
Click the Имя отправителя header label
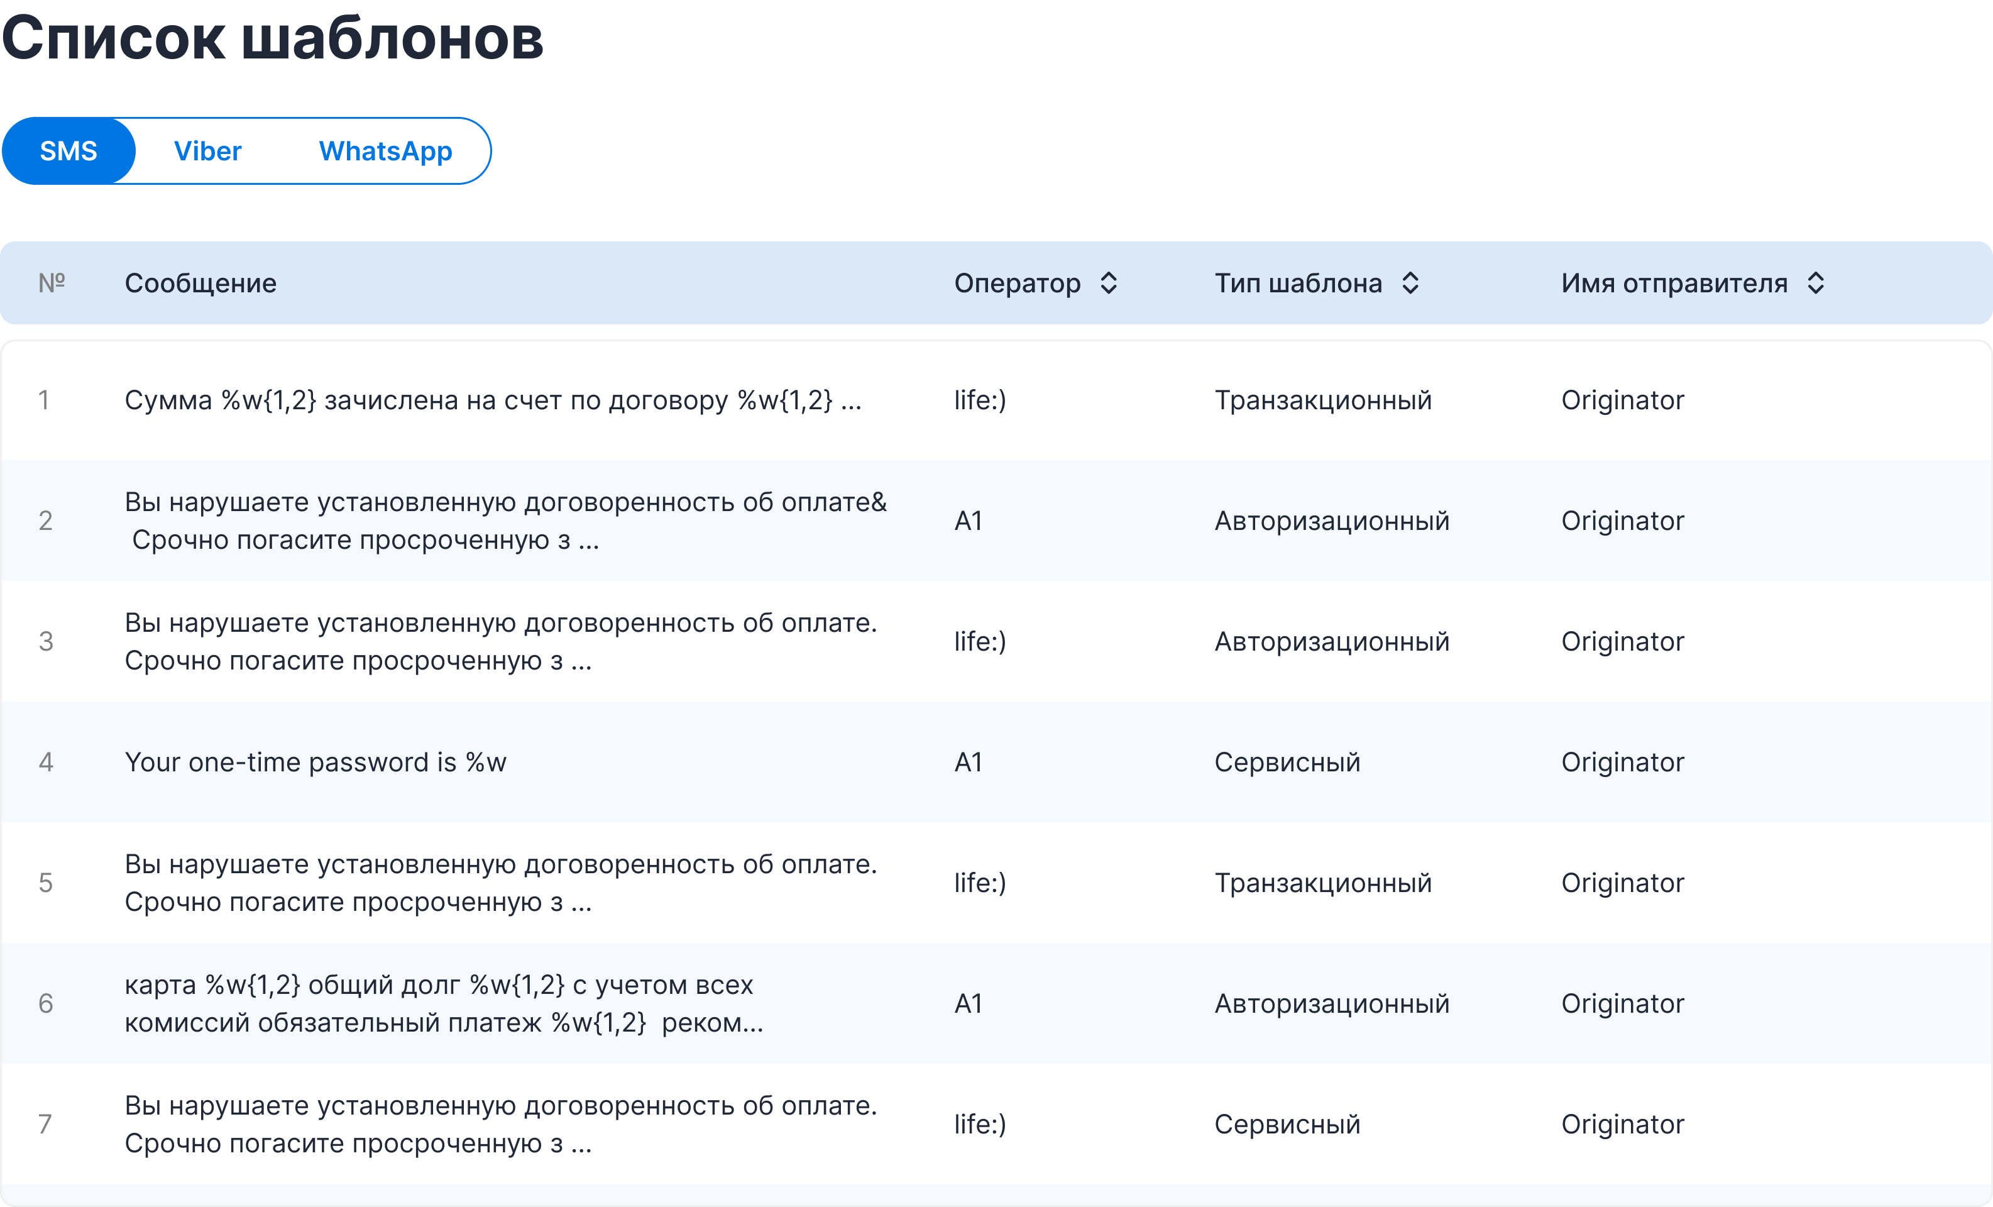pos(1674,283)
